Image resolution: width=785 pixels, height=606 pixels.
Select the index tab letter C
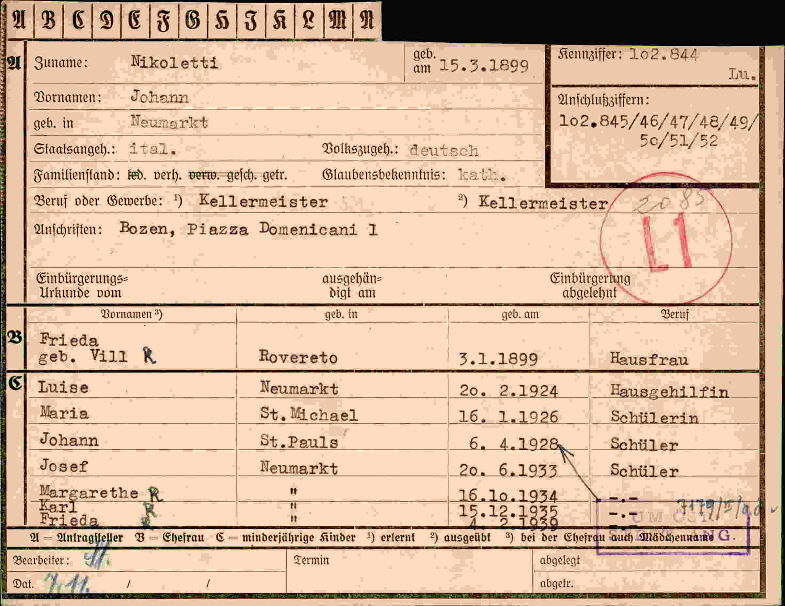(x=78, y=20)
